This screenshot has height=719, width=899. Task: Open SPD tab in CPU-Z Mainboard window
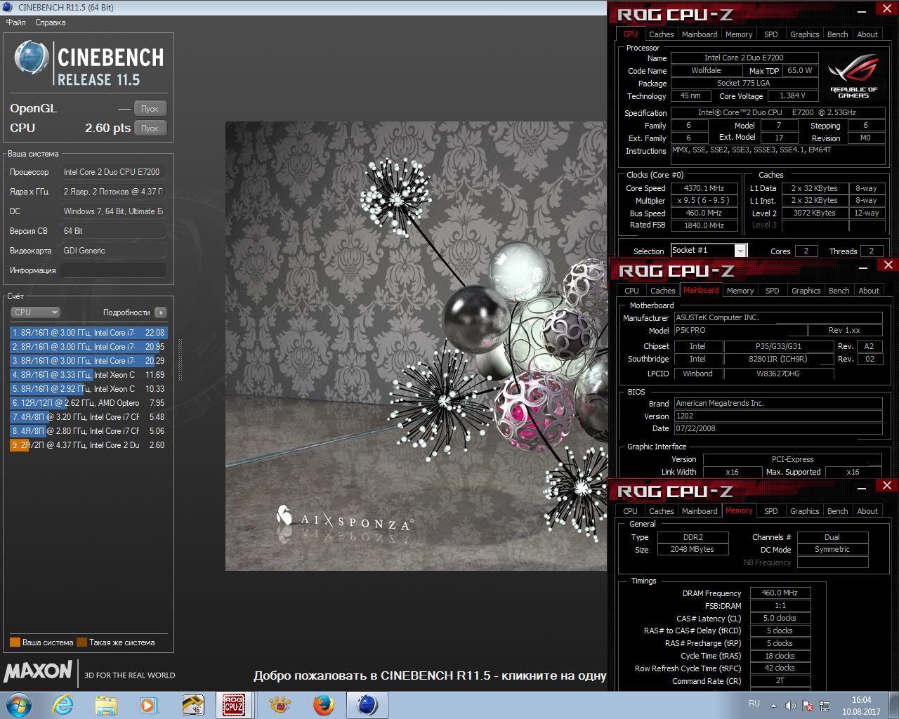(x=772, y=291)
